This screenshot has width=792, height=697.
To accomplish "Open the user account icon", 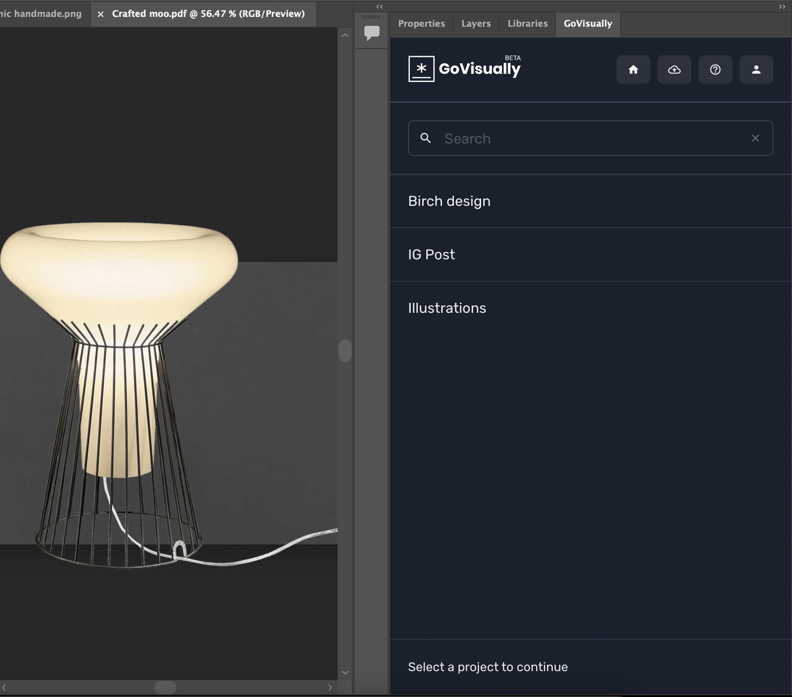I will click(756, 70).
